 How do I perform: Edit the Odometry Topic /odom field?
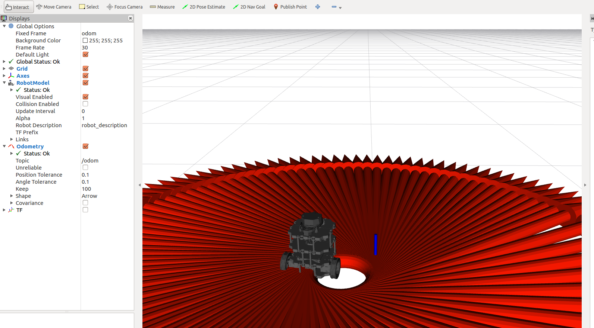click(x=107, y=160)
